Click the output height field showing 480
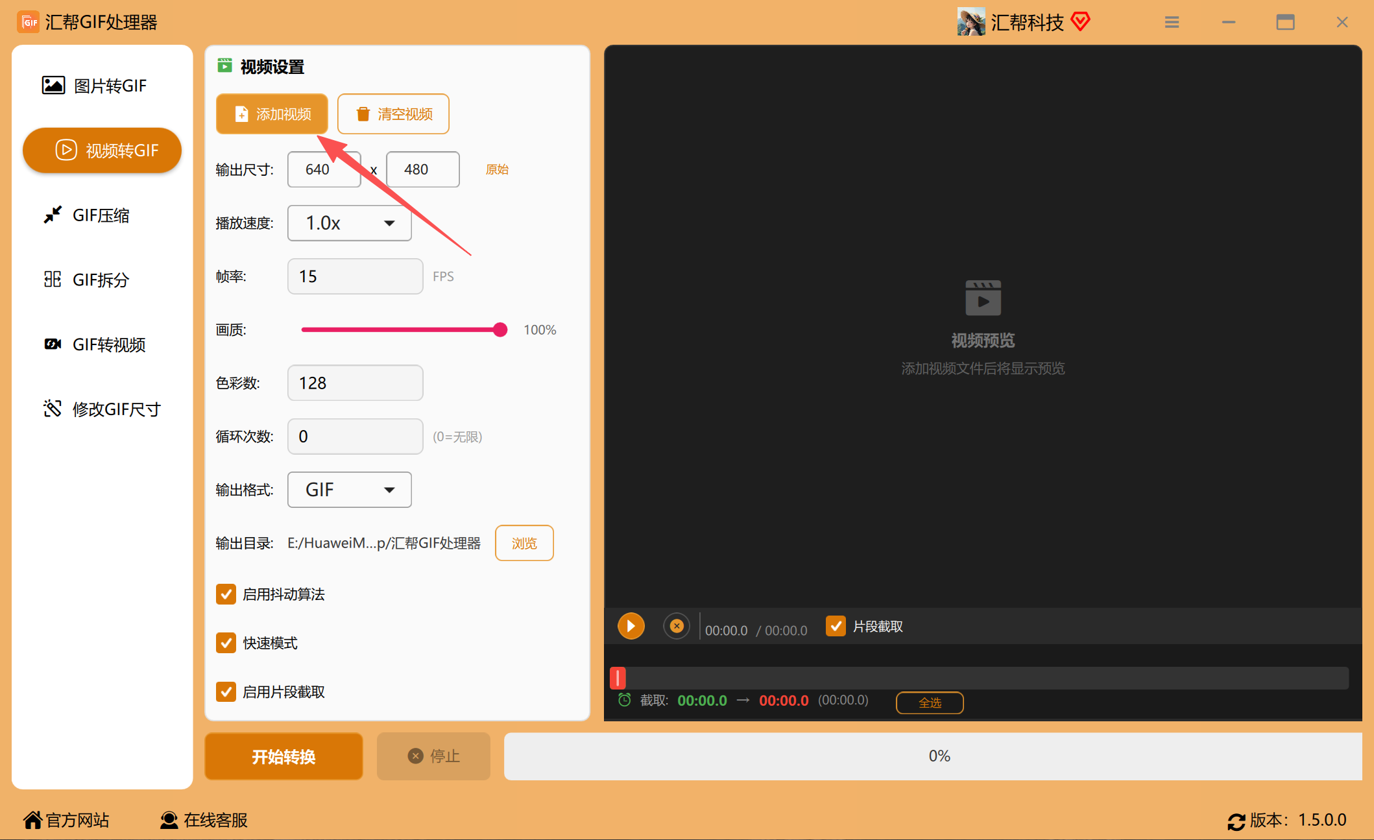1374x840 pixels. (423, 169)
